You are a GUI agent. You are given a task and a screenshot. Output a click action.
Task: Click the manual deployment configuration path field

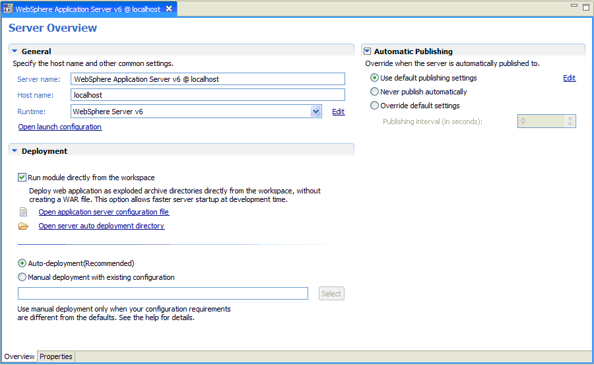163,293
